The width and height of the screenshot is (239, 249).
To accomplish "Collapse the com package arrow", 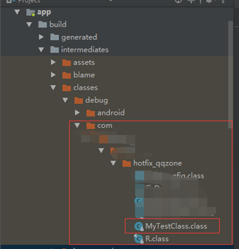I will (77, 125).
